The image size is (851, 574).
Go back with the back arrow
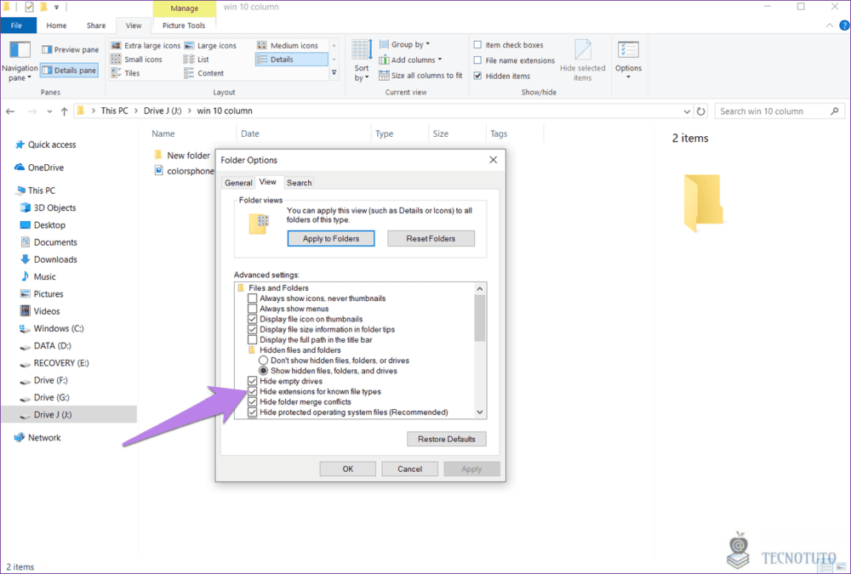(10, 111)
